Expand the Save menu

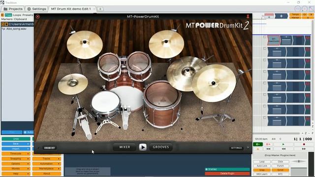16,144
